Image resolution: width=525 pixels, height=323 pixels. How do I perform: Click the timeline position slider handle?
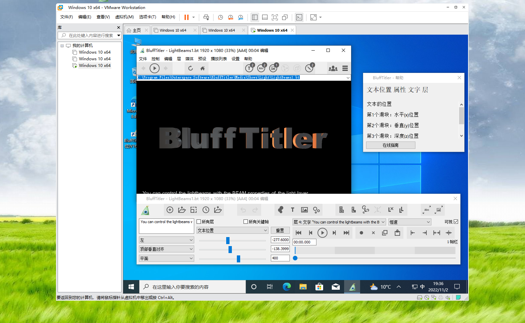(x=295, y=258)
